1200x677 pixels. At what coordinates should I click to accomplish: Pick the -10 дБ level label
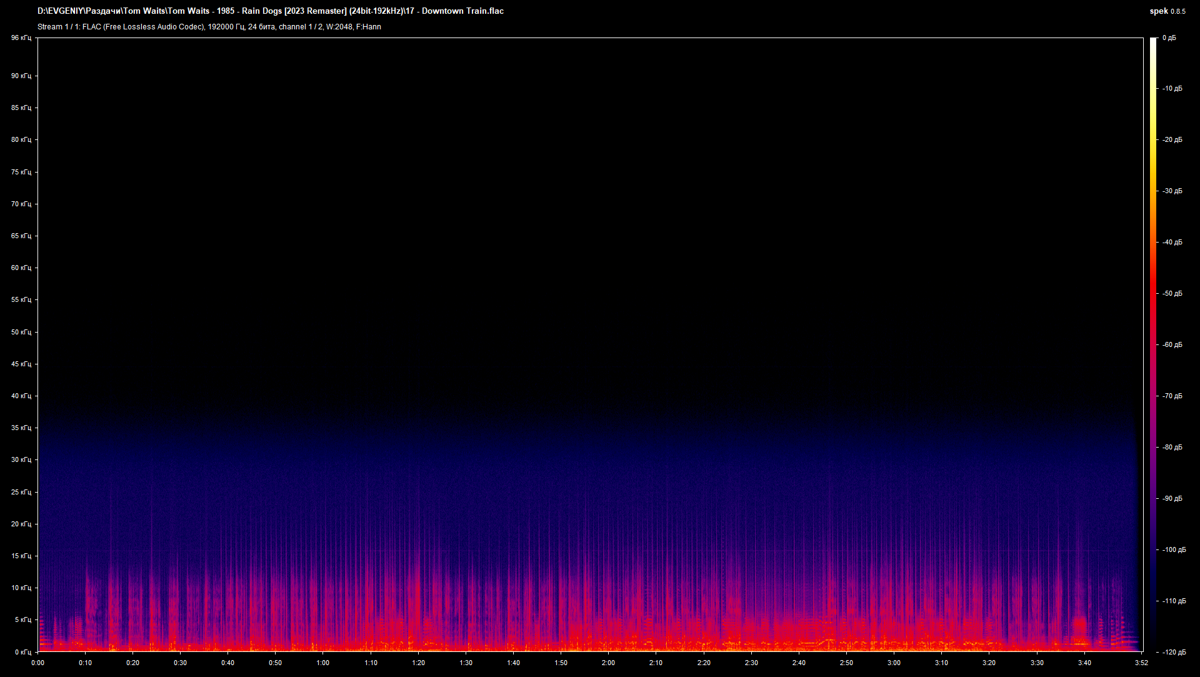(1172, 89)
